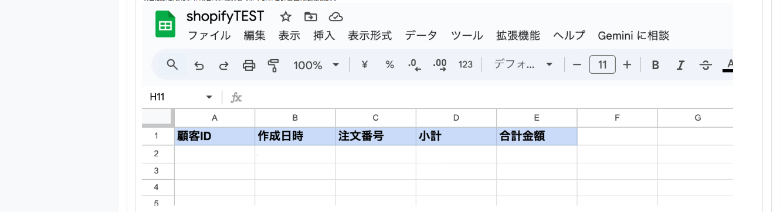Viewport: 780px width, 212px height.
Task: Open the H11 name box dropdown
Action: click(x=209, y=97)
